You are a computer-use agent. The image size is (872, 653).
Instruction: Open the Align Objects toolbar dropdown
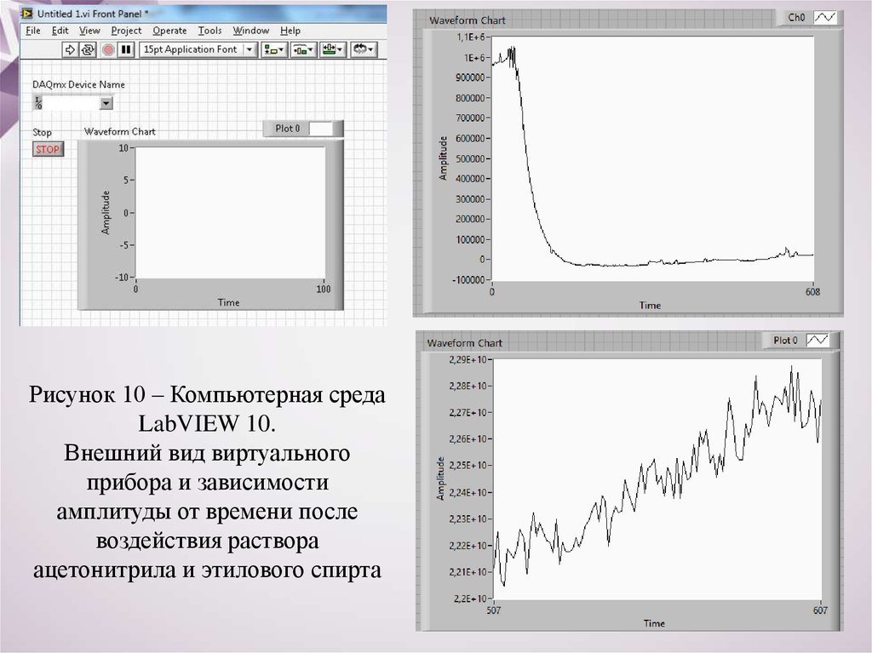click(x=274, y=49)
